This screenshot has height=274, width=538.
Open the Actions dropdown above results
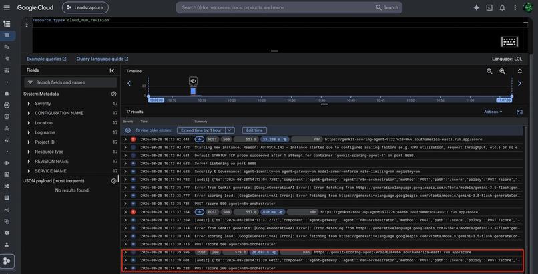pos(493,112)
